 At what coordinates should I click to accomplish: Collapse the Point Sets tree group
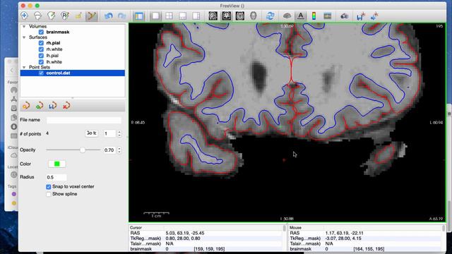(24, 68)
